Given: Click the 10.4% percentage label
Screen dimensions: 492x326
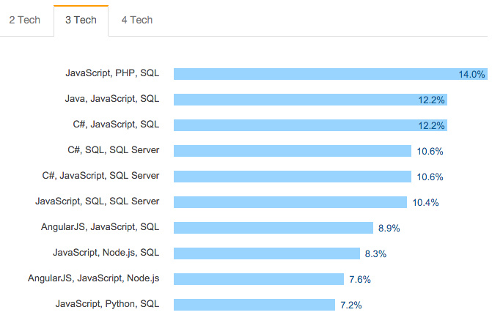Looking at the screenshot, I should pyautogui.click(x=425, y=202).
